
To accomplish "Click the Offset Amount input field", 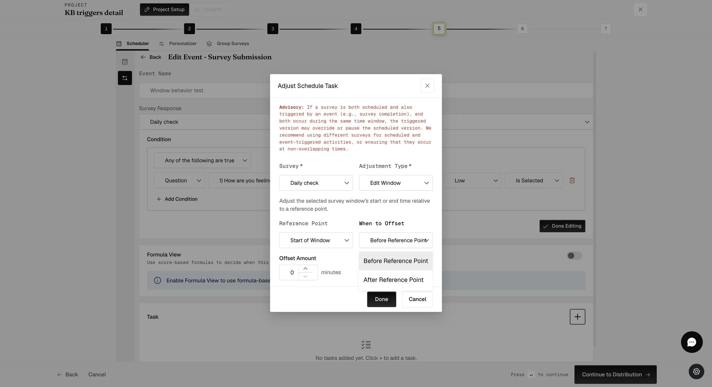I will (289, 273).
